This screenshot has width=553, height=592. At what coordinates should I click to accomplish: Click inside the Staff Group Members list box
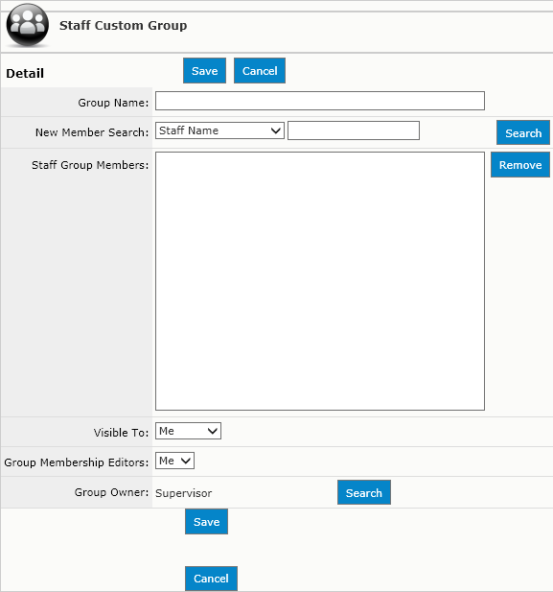point(320,281)
